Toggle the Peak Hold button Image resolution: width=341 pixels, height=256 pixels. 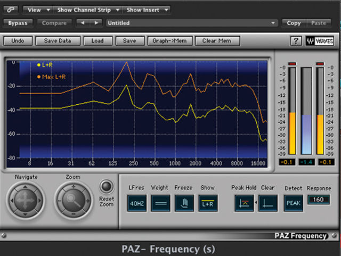(244, 203)
